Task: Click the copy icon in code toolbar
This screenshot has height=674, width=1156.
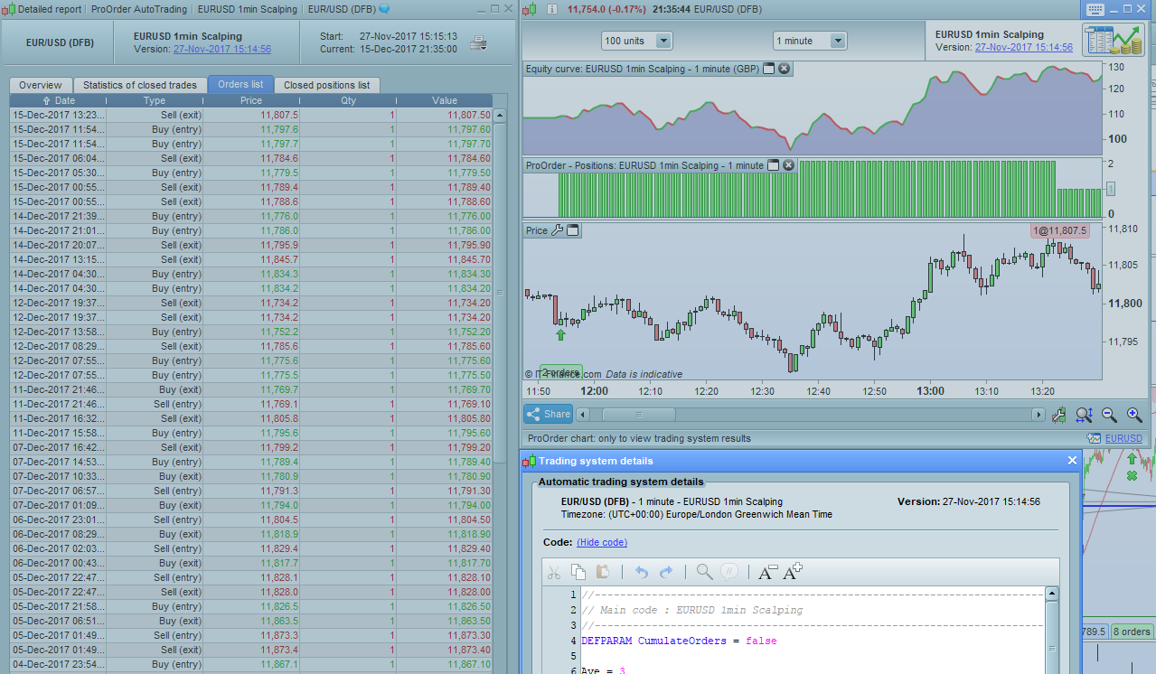Action: 578,572
